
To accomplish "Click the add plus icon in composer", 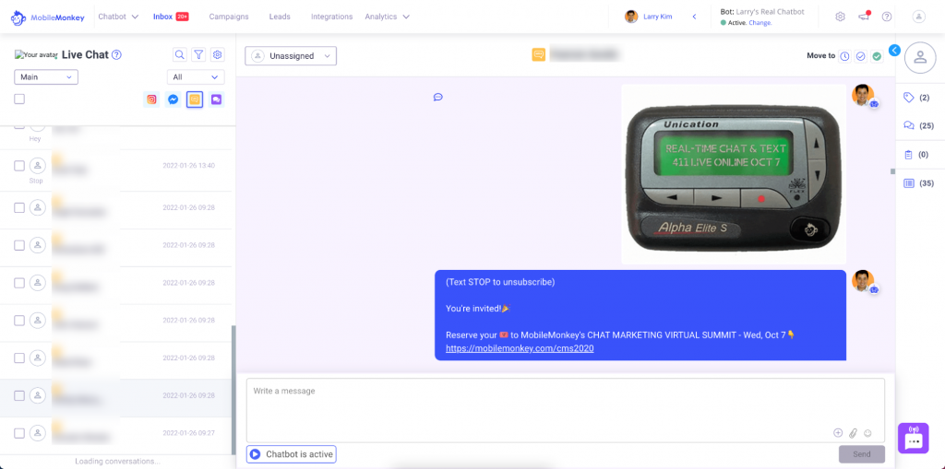I will (838, 433).
